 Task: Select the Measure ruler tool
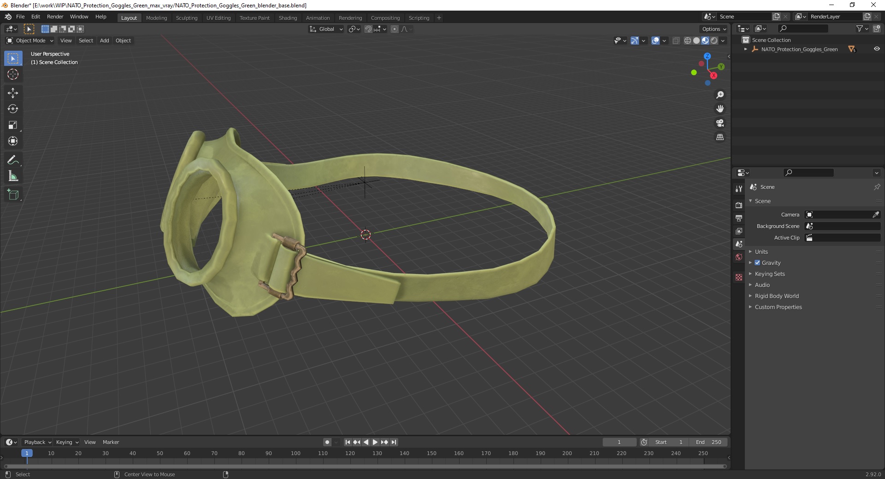coord(13,176)
